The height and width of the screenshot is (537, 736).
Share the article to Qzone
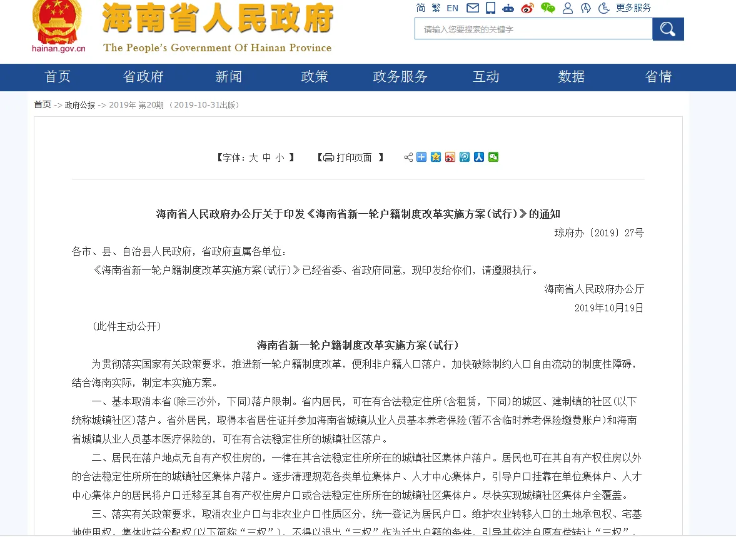(x=436, y=157)
